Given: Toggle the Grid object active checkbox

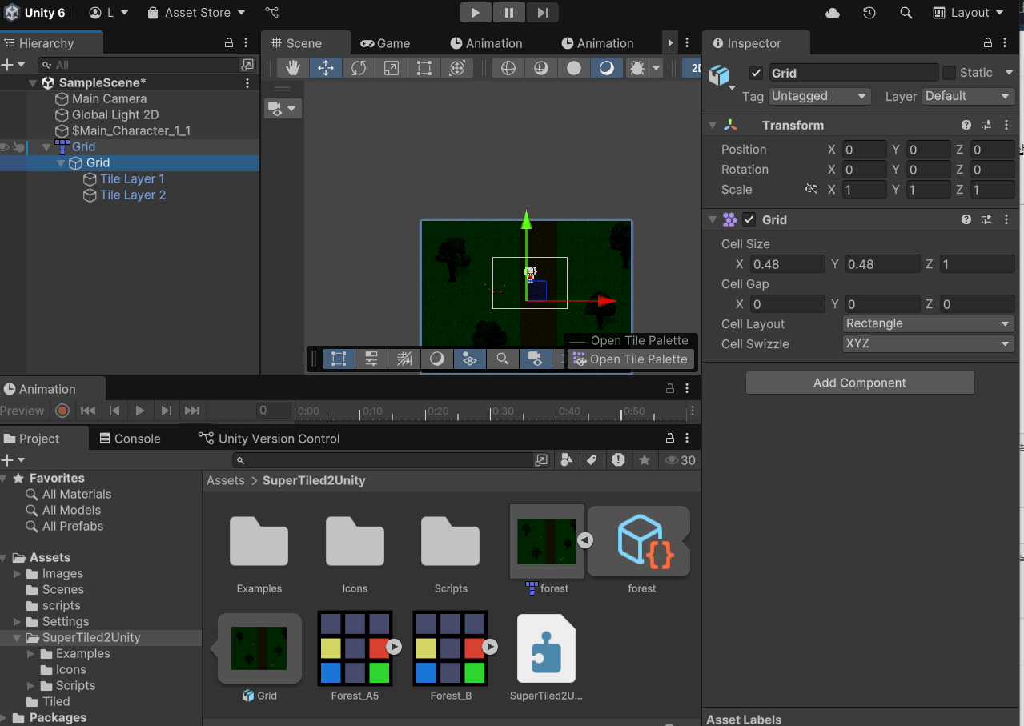Looking at the screenshot, I should pos(756,73).
